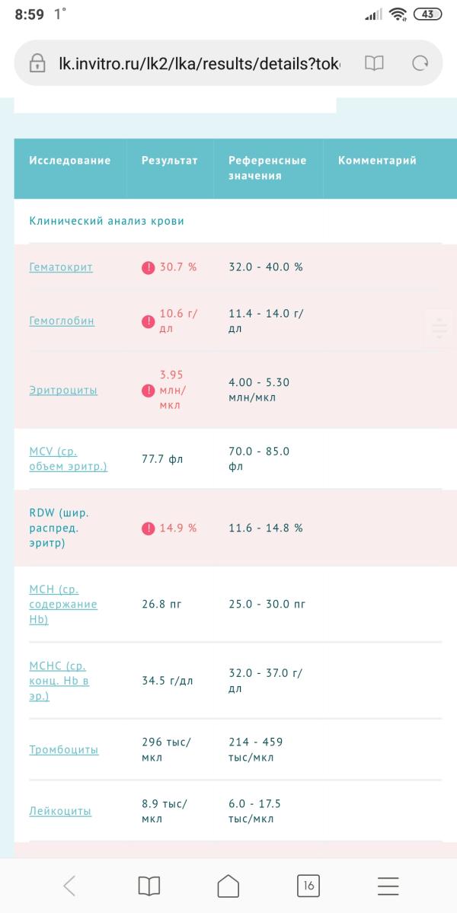Follow the Эритроциты link
This screenshot has width=457, height=913.
63,390
